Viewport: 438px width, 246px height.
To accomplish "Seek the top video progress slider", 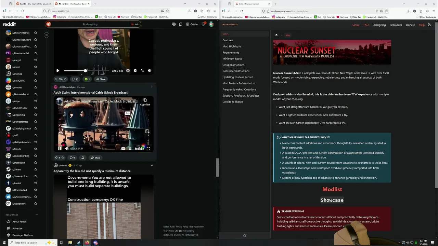I will pyautogui.click(x=87, y=71).
